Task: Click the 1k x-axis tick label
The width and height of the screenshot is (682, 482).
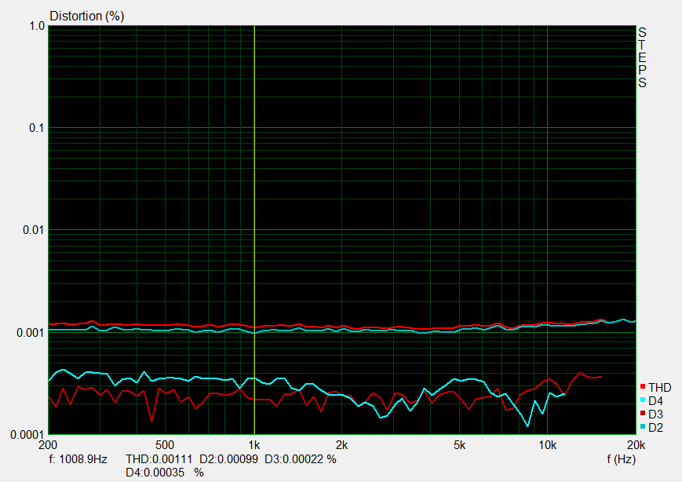Action: click(254, 445)
